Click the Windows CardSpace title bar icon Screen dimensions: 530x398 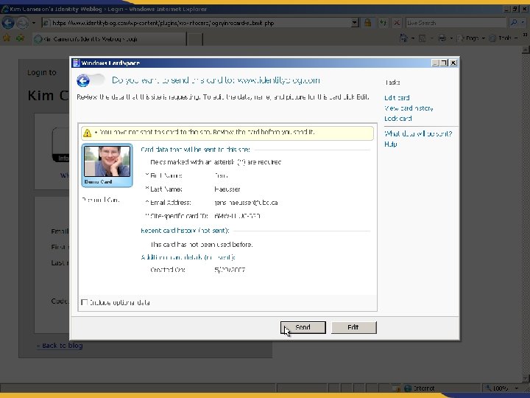(76, 63)
